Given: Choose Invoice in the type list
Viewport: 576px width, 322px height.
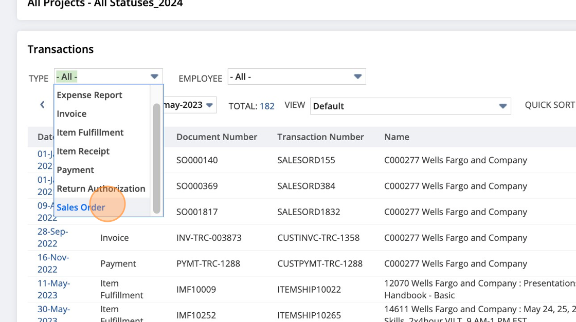Looking at the screenshot, I should click(102, 113).
